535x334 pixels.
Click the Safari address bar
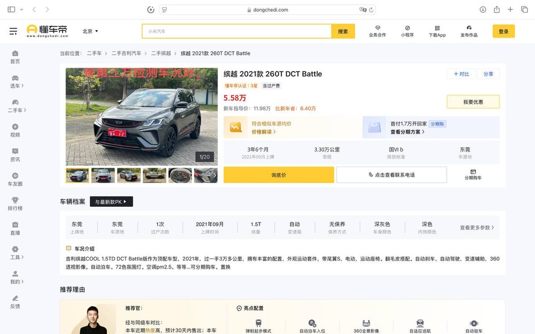pyautogui.click(x=267, y=9)
